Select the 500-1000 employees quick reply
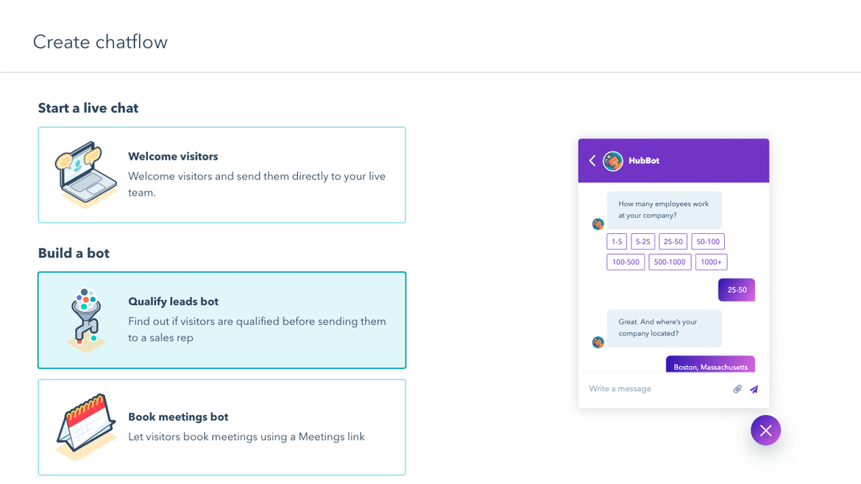861x484 pixels. point(670,262)
